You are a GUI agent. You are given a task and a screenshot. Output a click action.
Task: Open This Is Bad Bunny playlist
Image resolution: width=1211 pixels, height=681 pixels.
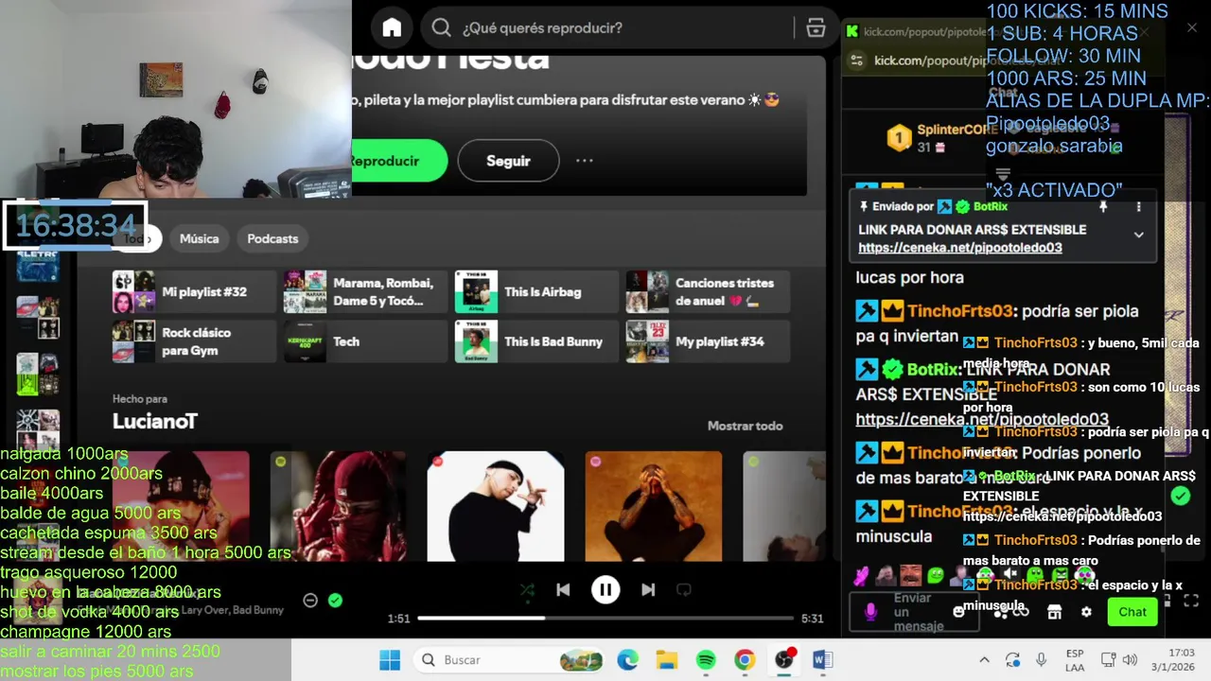pos(536,341)
